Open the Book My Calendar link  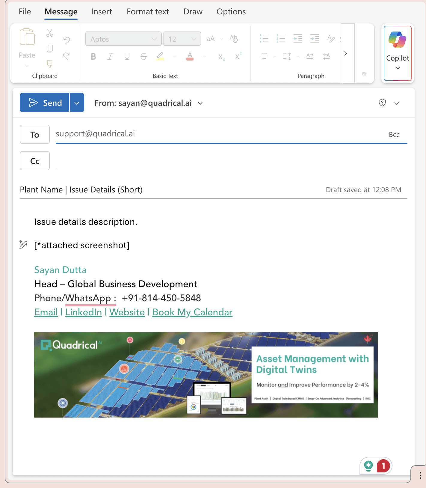(x=192, y=312)
